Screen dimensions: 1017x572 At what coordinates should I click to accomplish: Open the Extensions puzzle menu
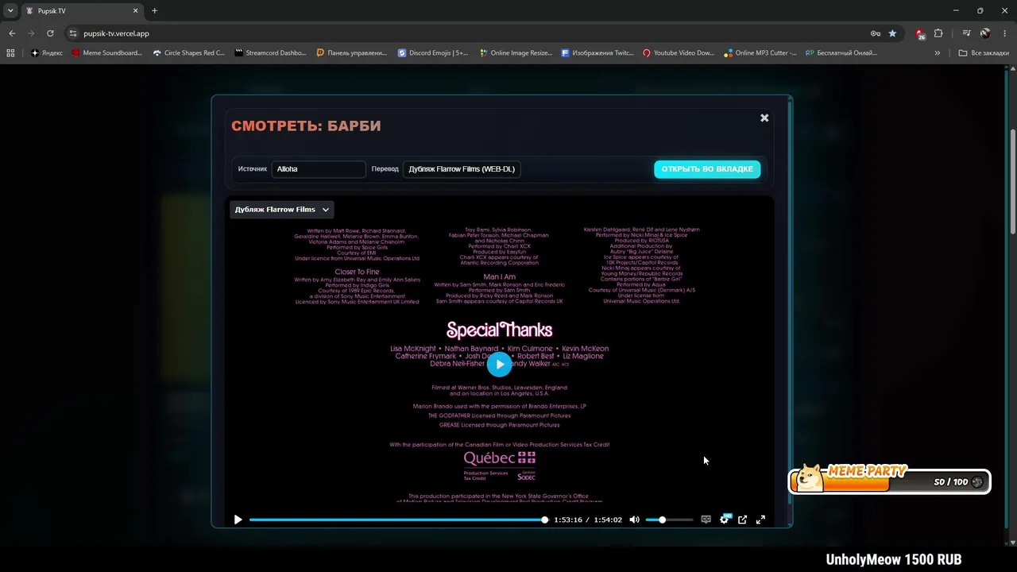938,33
